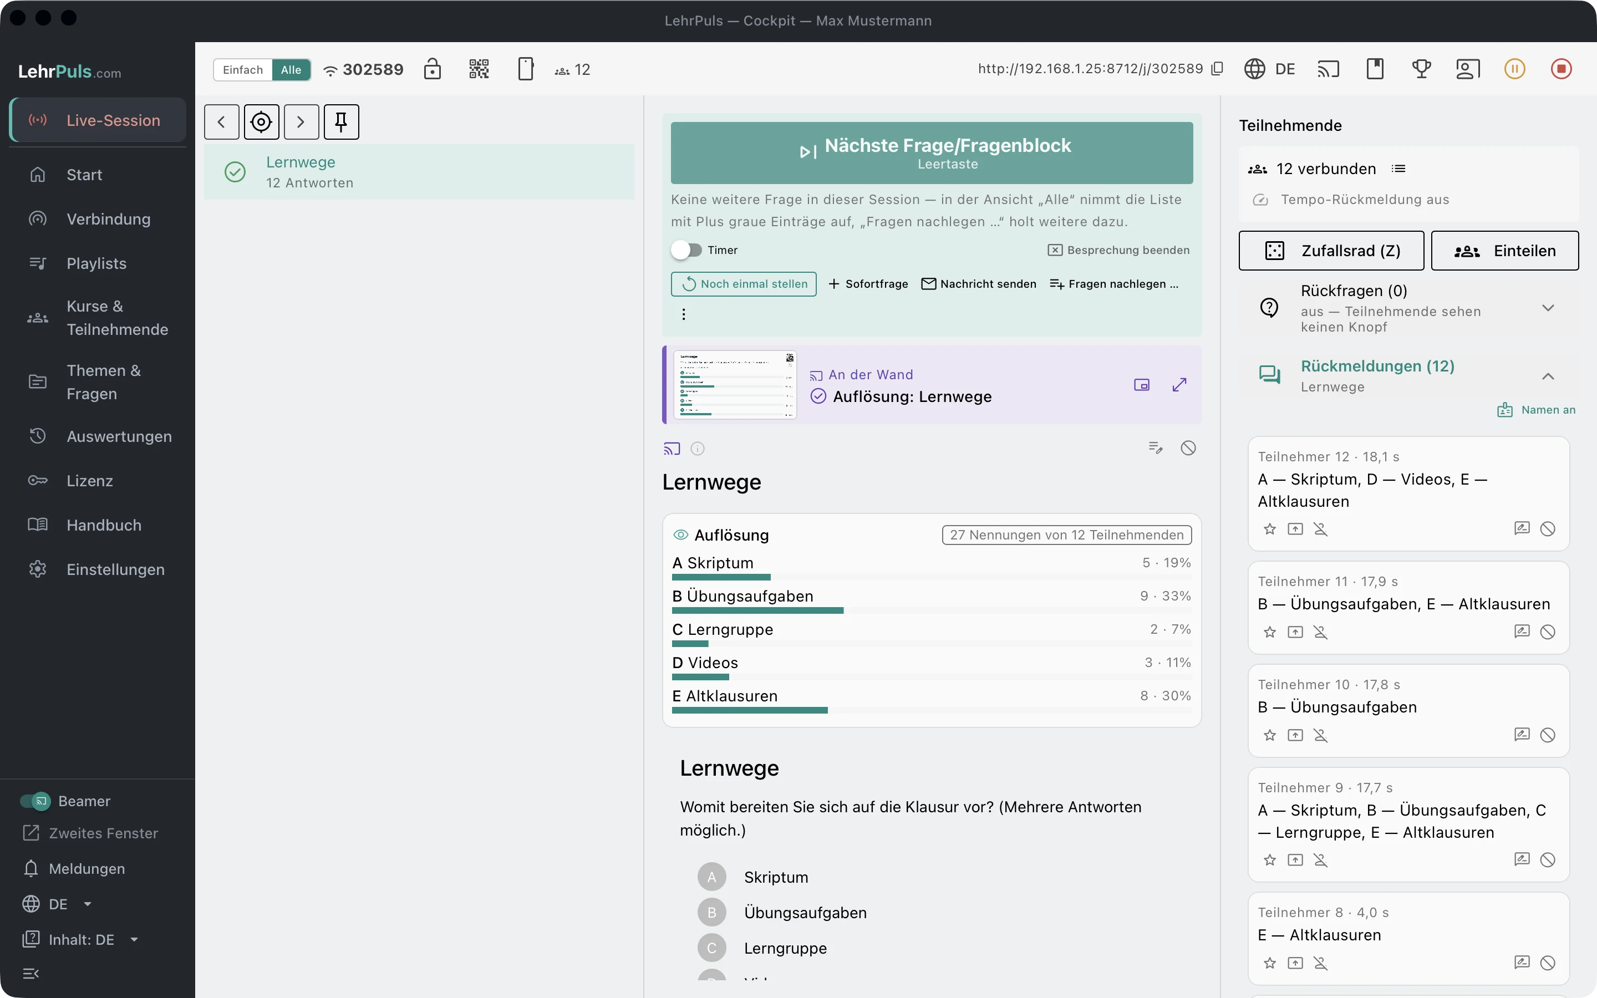This screenshot has height=998, width=1597.
Task: Copy the join URL to clipboard
Action: 1218,69
